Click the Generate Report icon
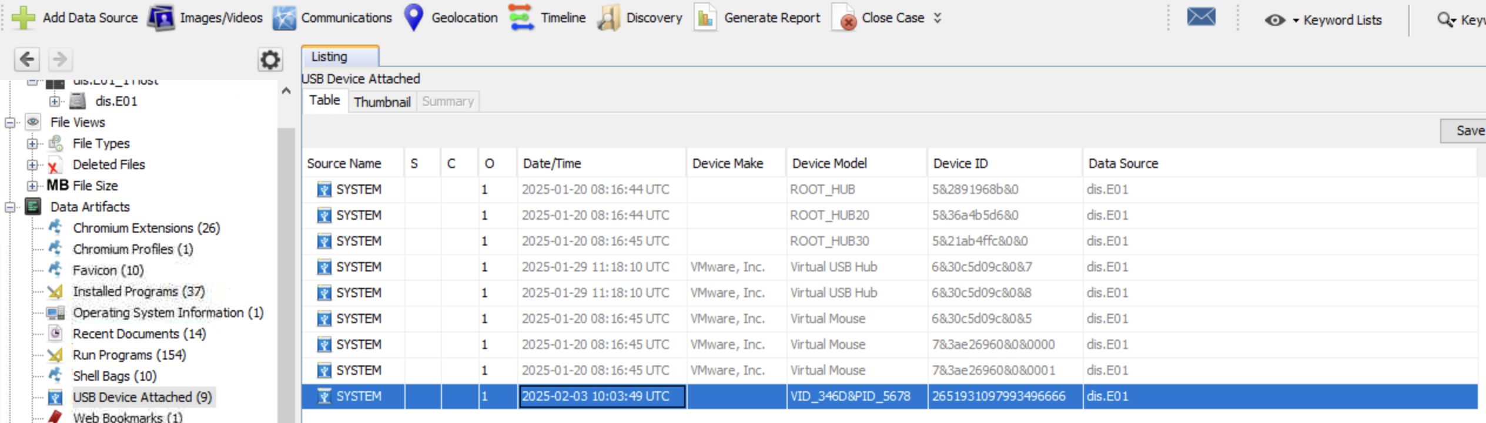This screenshot has width=1486, height=423. pos(705,18)
